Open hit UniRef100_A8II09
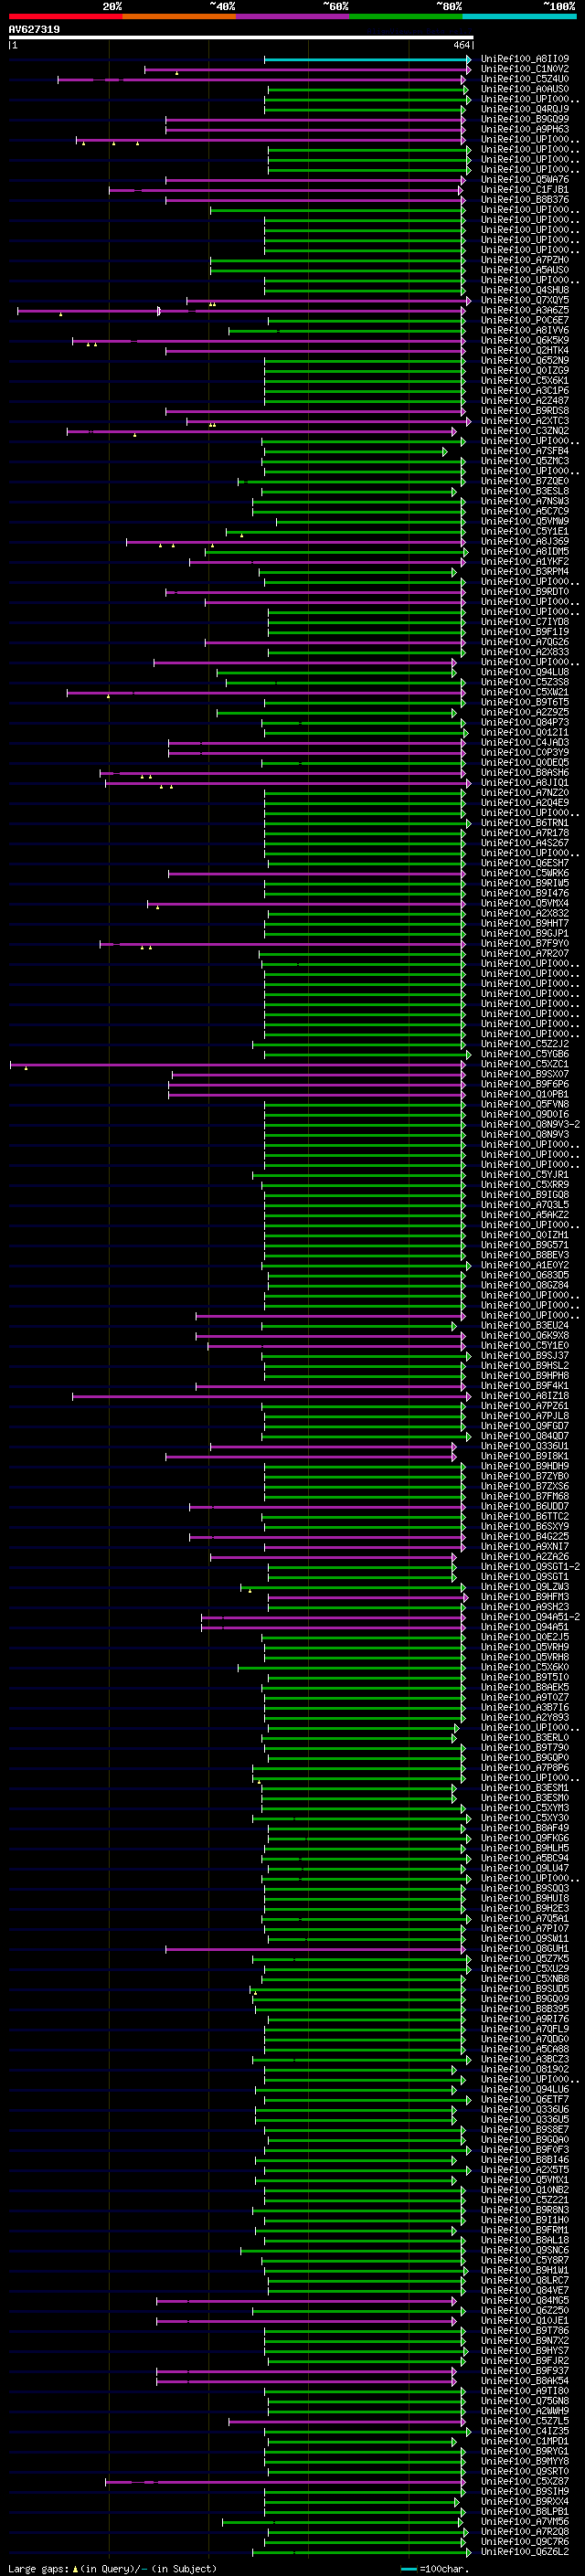This screenshot has width=585, height=2576. pyautogui.click(x=524, y=60)
